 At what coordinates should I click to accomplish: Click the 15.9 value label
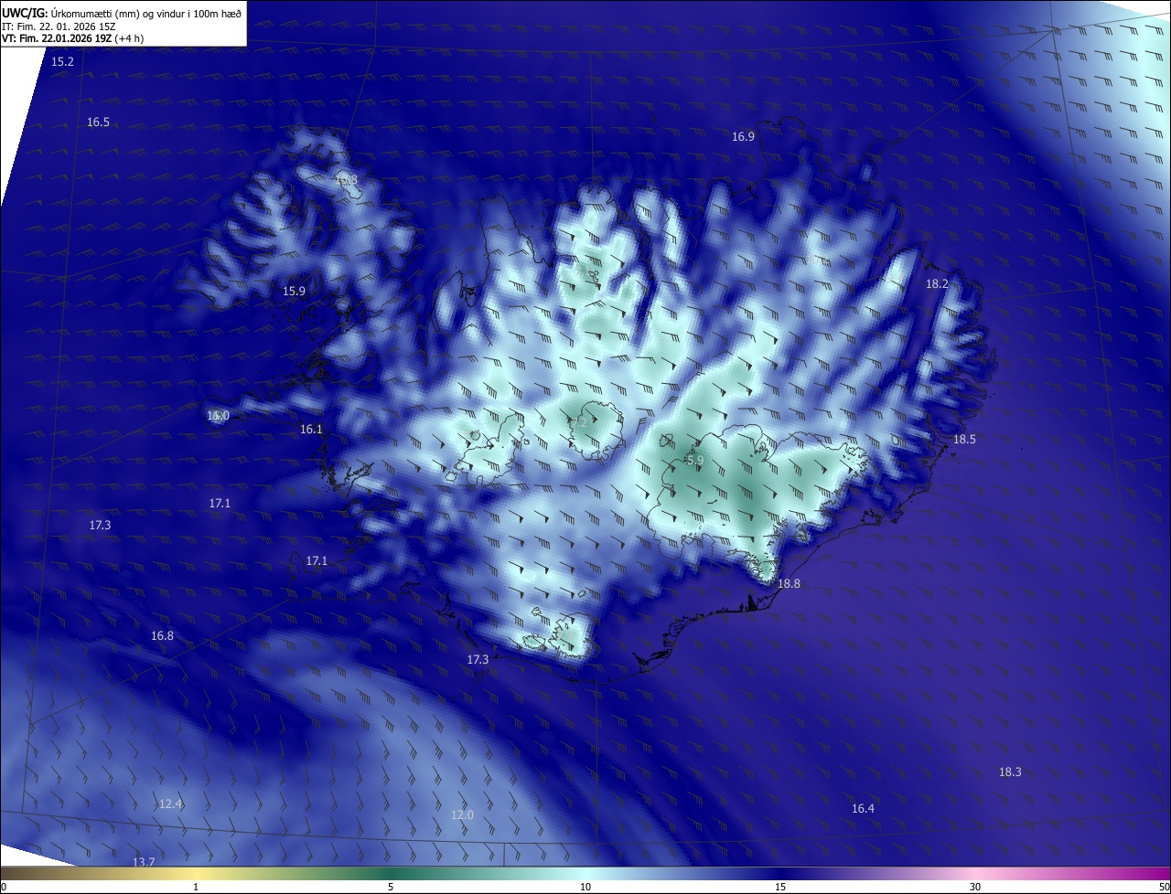coord(294,291)
